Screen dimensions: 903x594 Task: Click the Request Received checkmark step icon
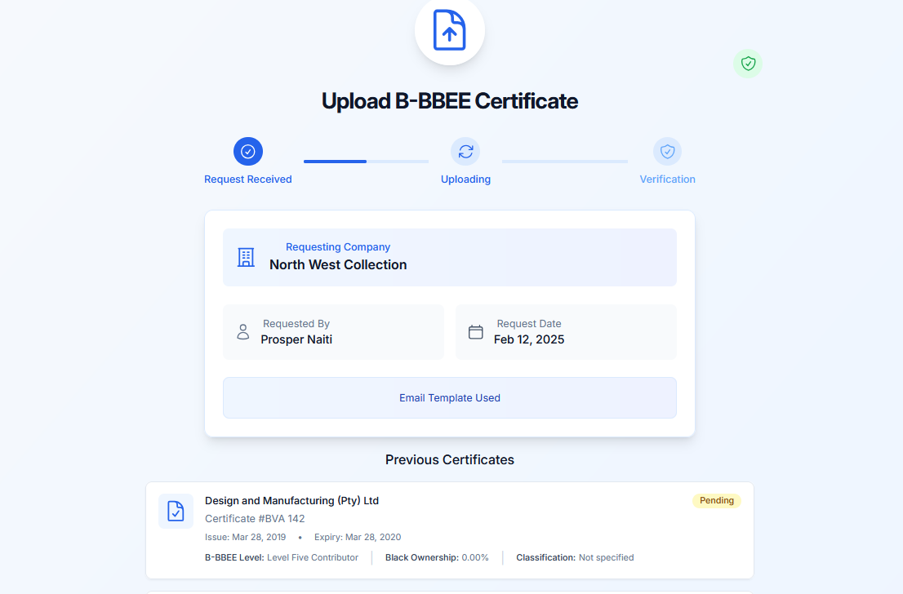pos(248,152)
